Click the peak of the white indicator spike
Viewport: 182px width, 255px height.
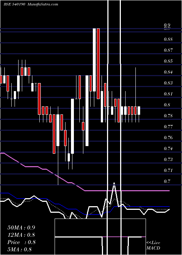point(114,184)
